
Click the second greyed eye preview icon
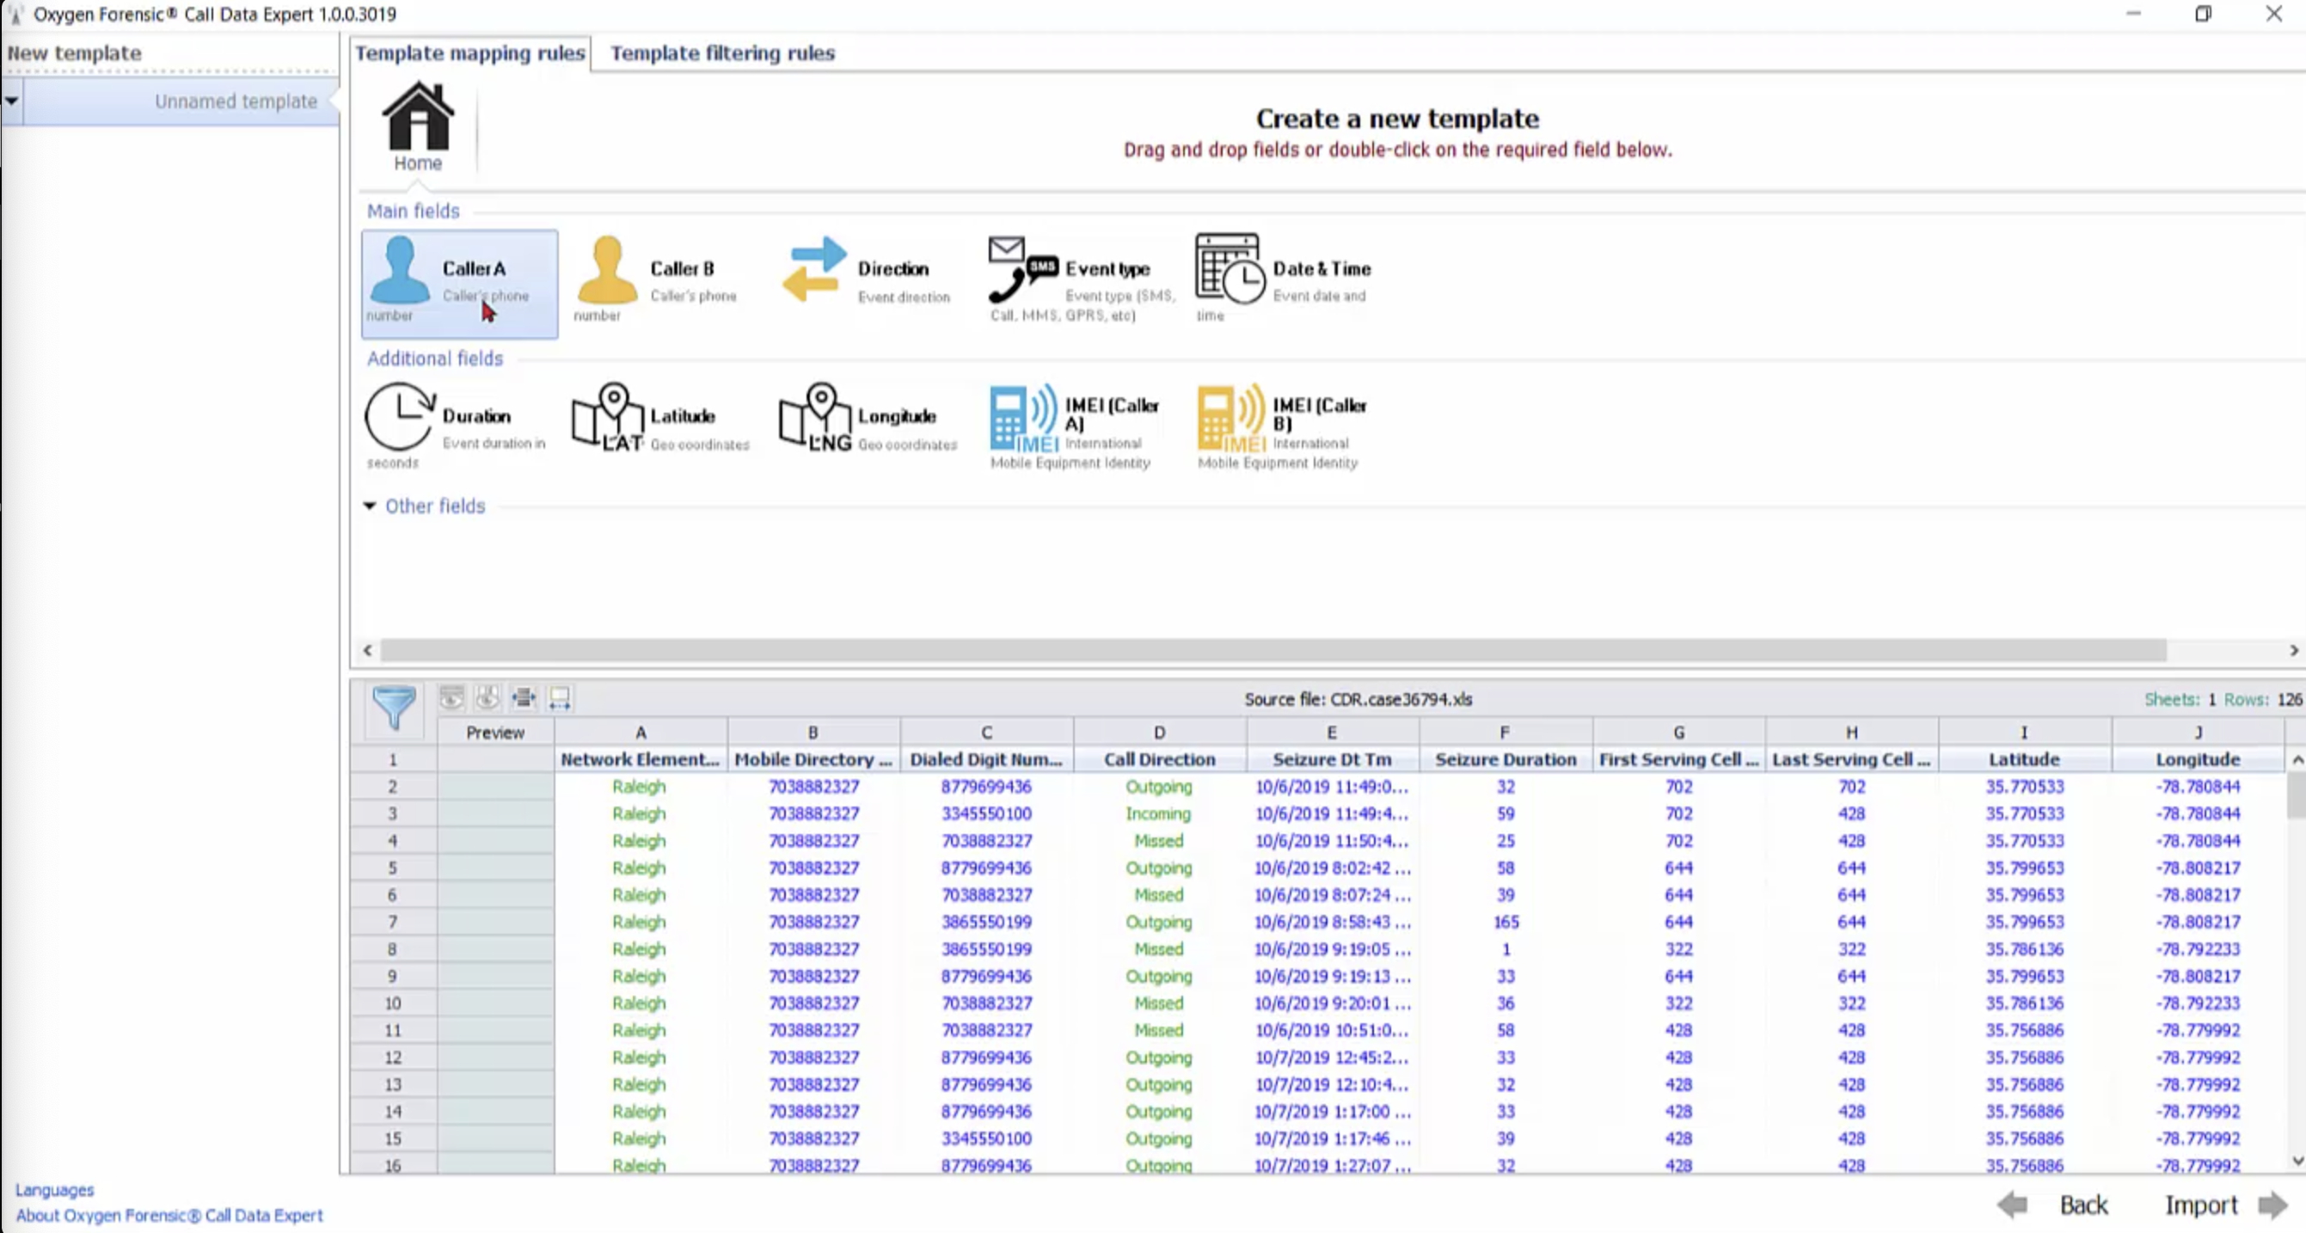point(488,697)
